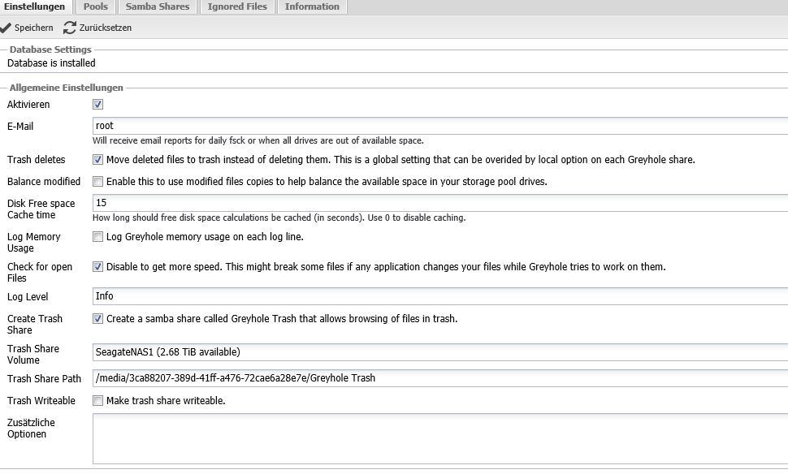Uncheck the Create Trash Share checkbox
This screenshot has height=474, width=788.
pos(98,319)
